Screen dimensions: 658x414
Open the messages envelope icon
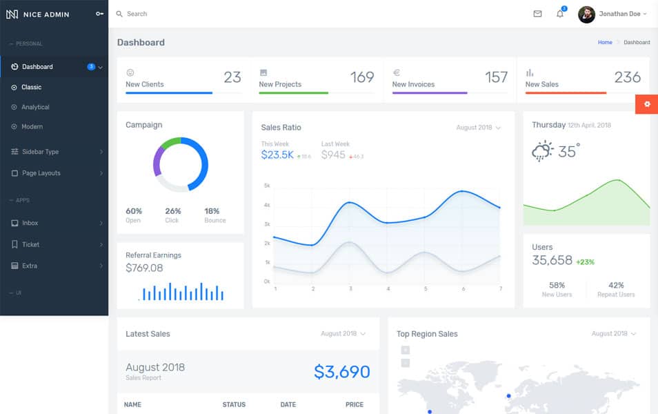click(x=537, y=13)
